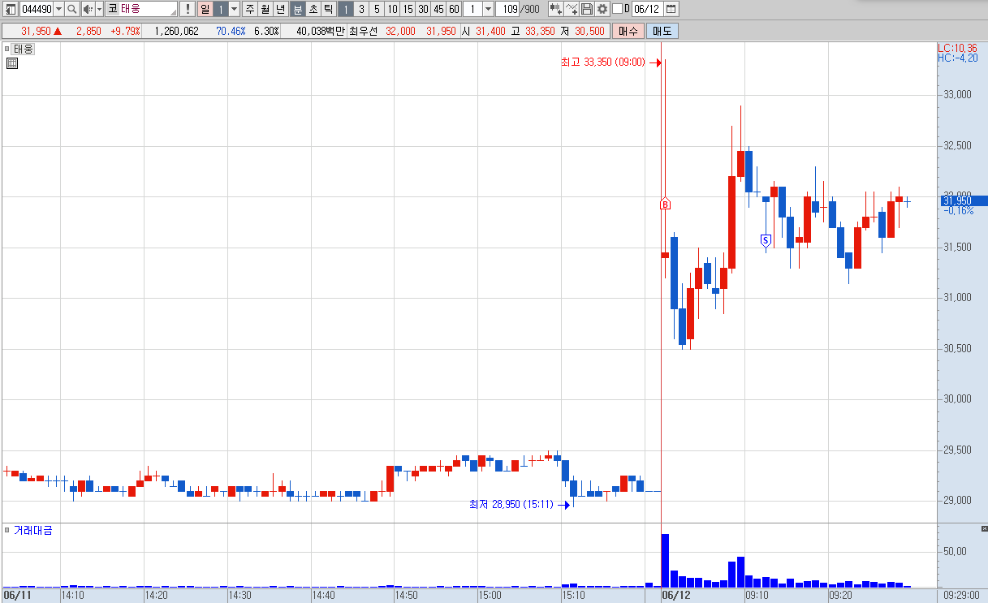Open the dropdown arrow next to speaker icon
This screenshot has height=603, width=988.
[99, 9]
